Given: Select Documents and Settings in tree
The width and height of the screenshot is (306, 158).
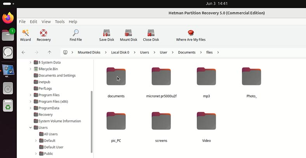Looking at the screenshot, I should (55, 75).
